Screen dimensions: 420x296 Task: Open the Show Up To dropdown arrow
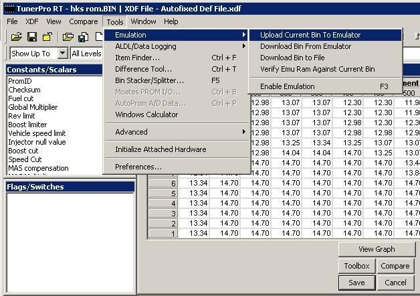(x=62, y=53)
